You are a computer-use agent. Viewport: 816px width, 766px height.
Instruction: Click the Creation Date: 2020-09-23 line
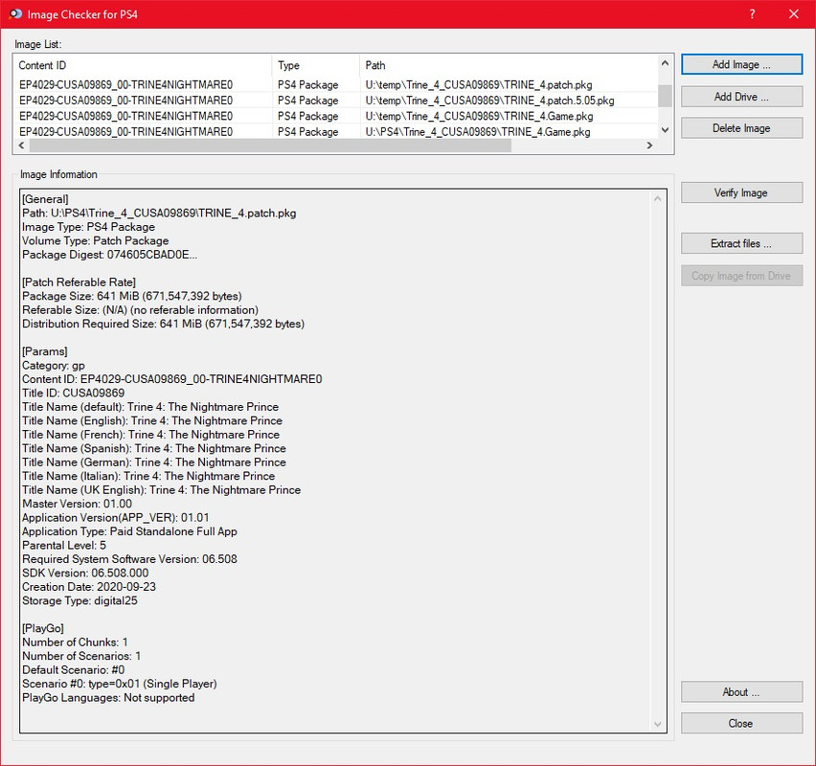(x=89, y=587)
